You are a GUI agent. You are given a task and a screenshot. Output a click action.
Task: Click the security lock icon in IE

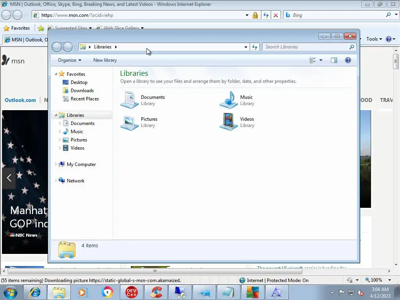255,15
